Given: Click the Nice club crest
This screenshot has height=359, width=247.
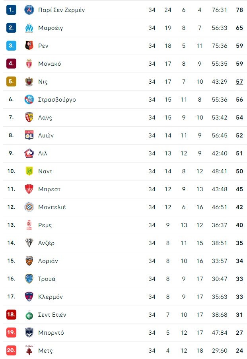Looking at the screenshot, I should 29,82.
